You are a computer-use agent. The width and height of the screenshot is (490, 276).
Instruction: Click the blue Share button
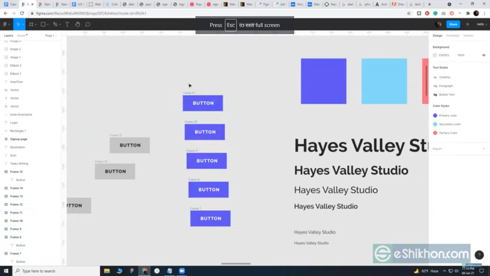(453, 24)
